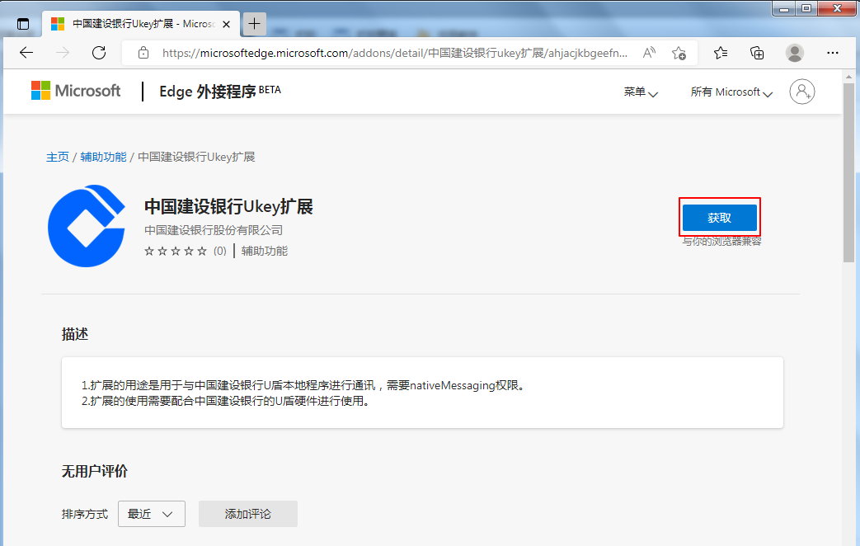Click the address bar URL field
The width and height of the screenshot is (860, 546).
(x=396, y=53)
